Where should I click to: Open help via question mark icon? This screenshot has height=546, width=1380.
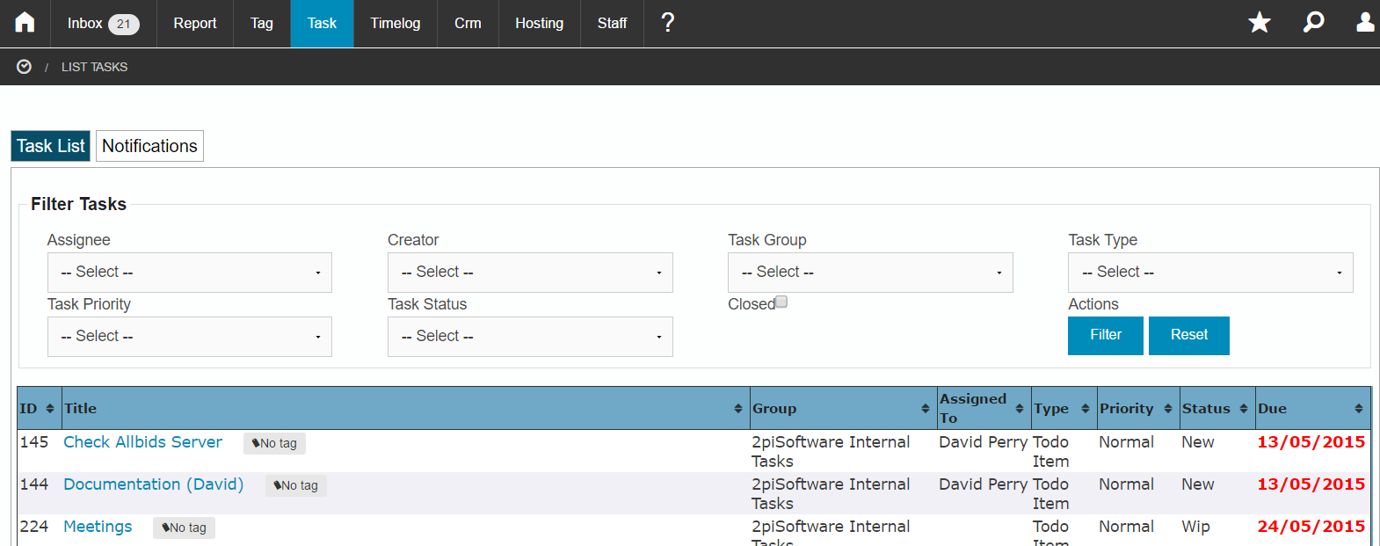coord(668,23)
